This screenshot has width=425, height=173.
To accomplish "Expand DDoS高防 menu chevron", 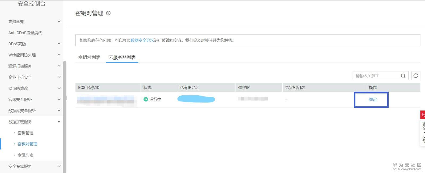I will click(x=59, y=44).
